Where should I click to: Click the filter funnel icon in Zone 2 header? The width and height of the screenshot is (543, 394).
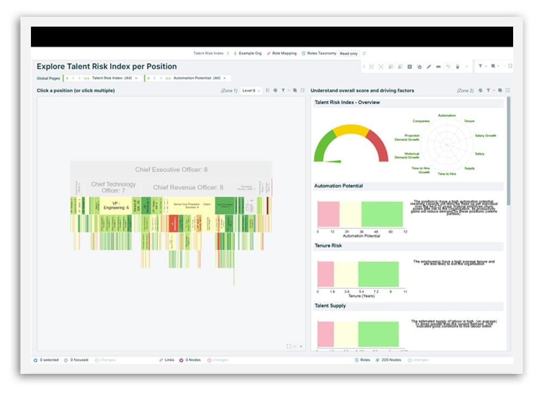[488, 91]
